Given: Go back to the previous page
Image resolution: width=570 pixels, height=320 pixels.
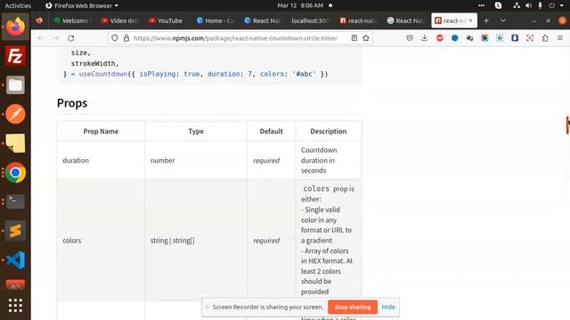Looking at the screenshot, I should coord(41,38).
